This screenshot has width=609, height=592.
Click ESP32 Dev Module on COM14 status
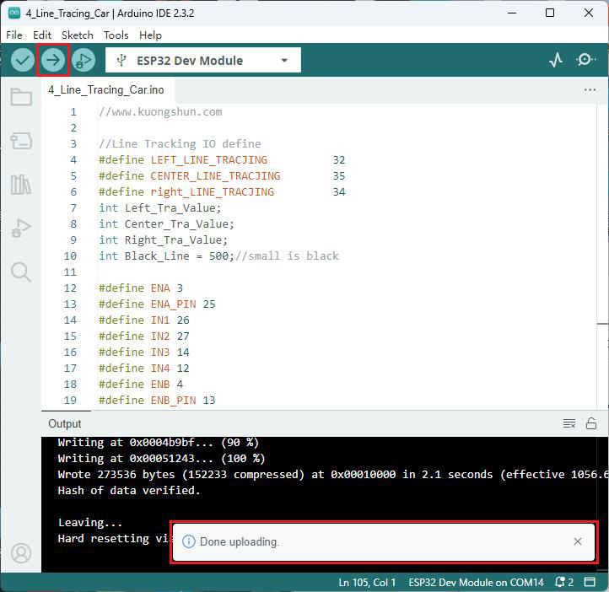point(476,582)
